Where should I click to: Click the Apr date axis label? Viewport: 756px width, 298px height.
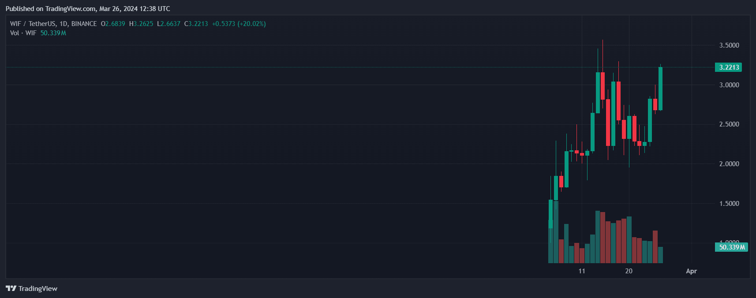[x=691, y=271]
